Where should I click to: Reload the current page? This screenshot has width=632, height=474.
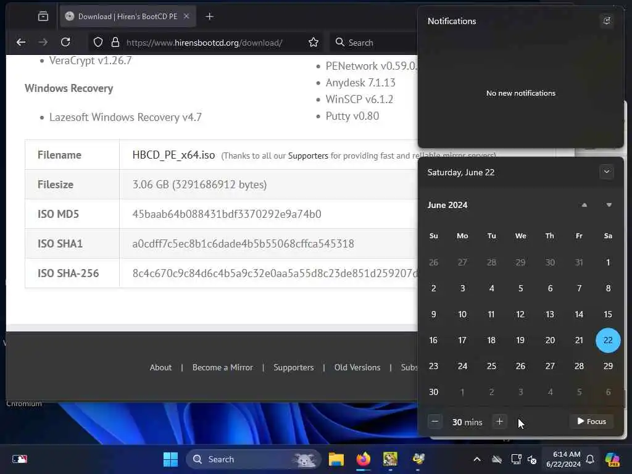pos(65,42)
